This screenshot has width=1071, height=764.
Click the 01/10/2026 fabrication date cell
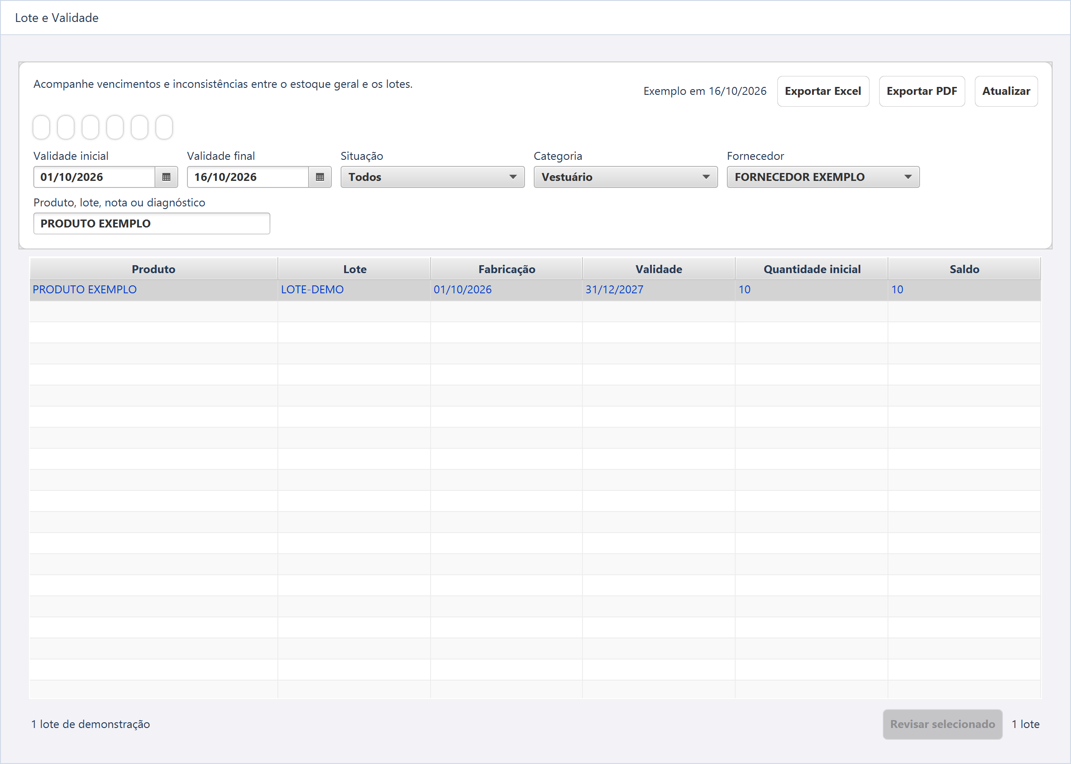(x=507, y=290)
